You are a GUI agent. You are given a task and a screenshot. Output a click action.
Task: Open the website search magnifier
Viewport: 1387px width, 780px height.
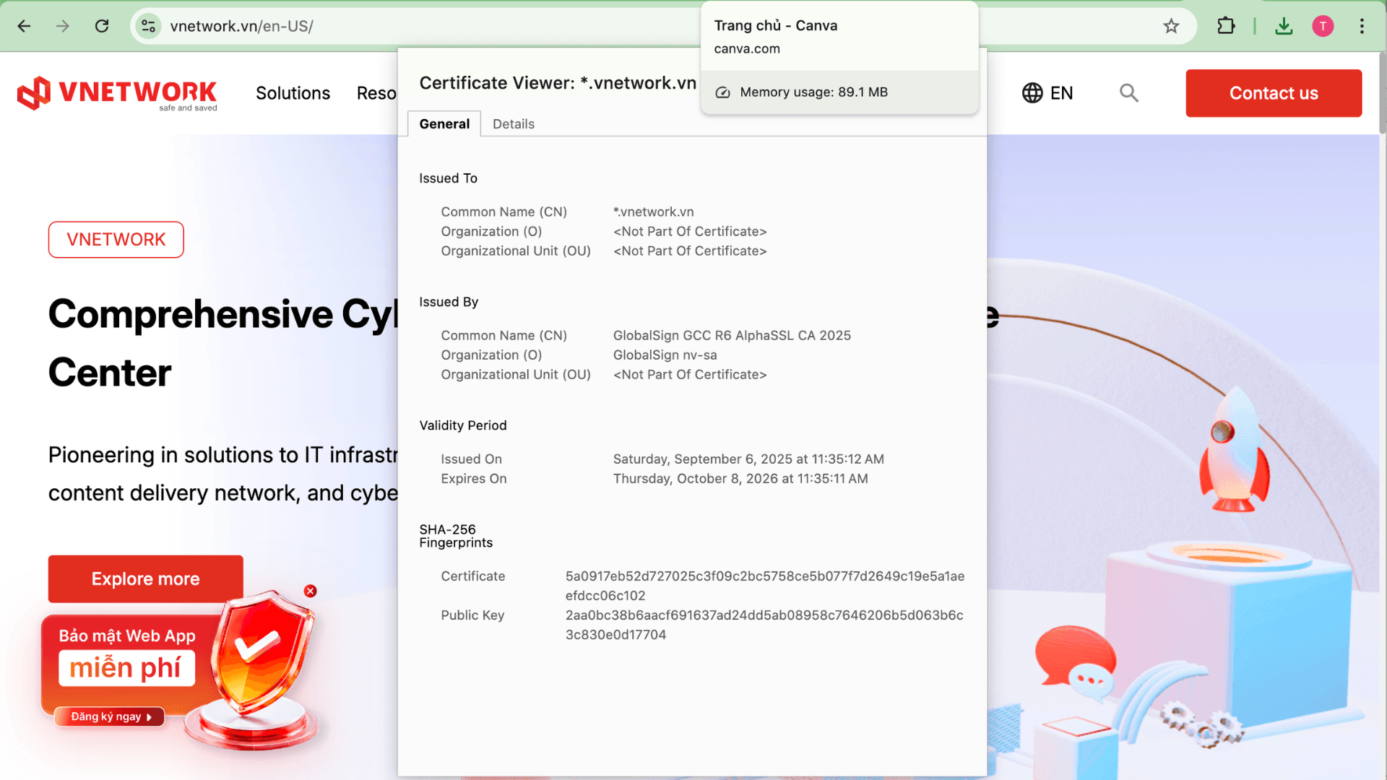(x=1129, y=92)
